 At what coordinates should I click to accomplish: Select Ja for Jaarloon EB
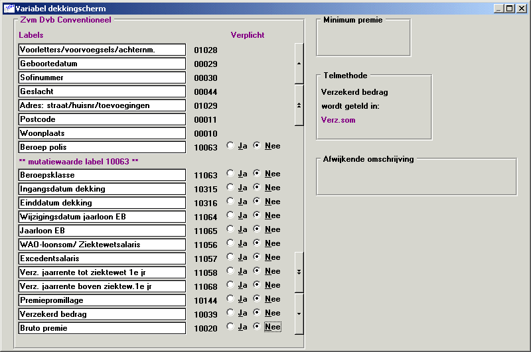point(230,229)
